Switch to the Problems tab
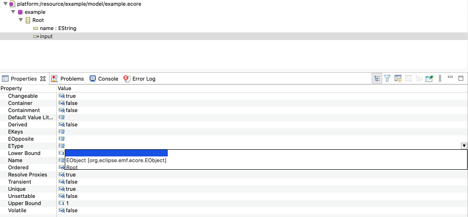This screenshot has height=217, width=468. pyautogui.click(x=68, y=79)
